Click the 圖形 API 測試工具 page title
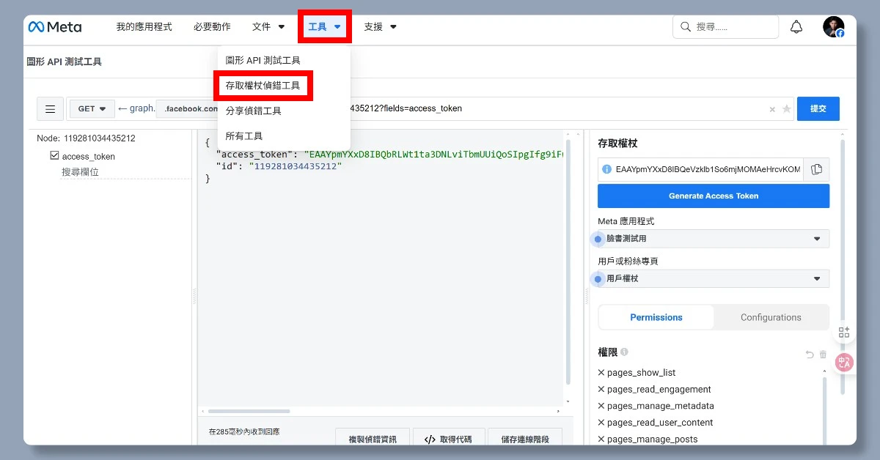The image size is (880, 460). click(x=65, y=62)
